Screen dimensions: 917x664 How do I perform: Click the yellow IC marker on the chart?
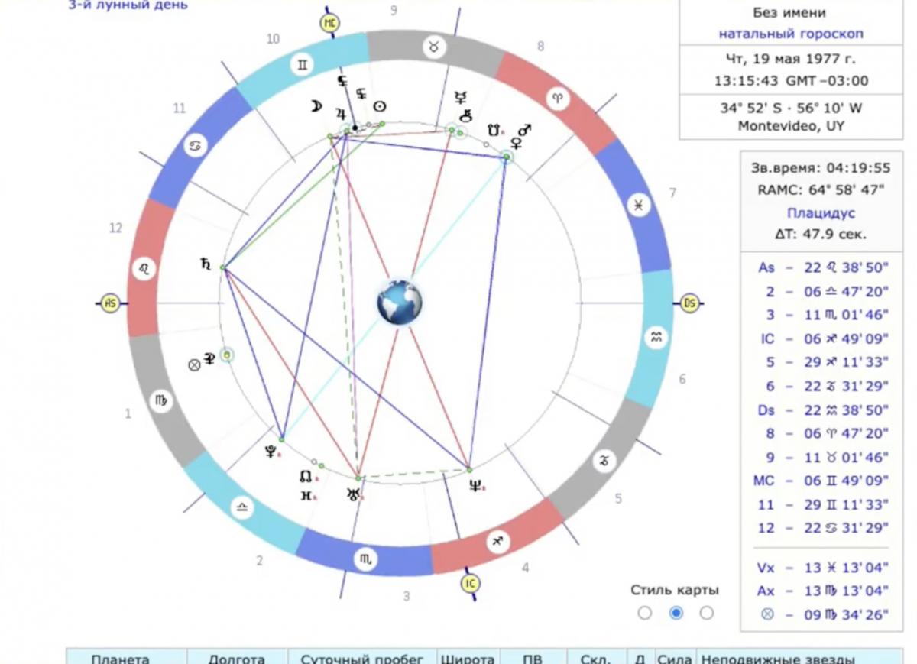point(470,585)
